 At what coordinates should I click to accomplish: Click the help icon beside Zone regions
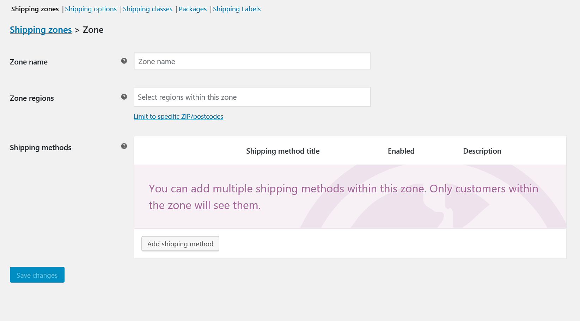[x=124, y=97]
